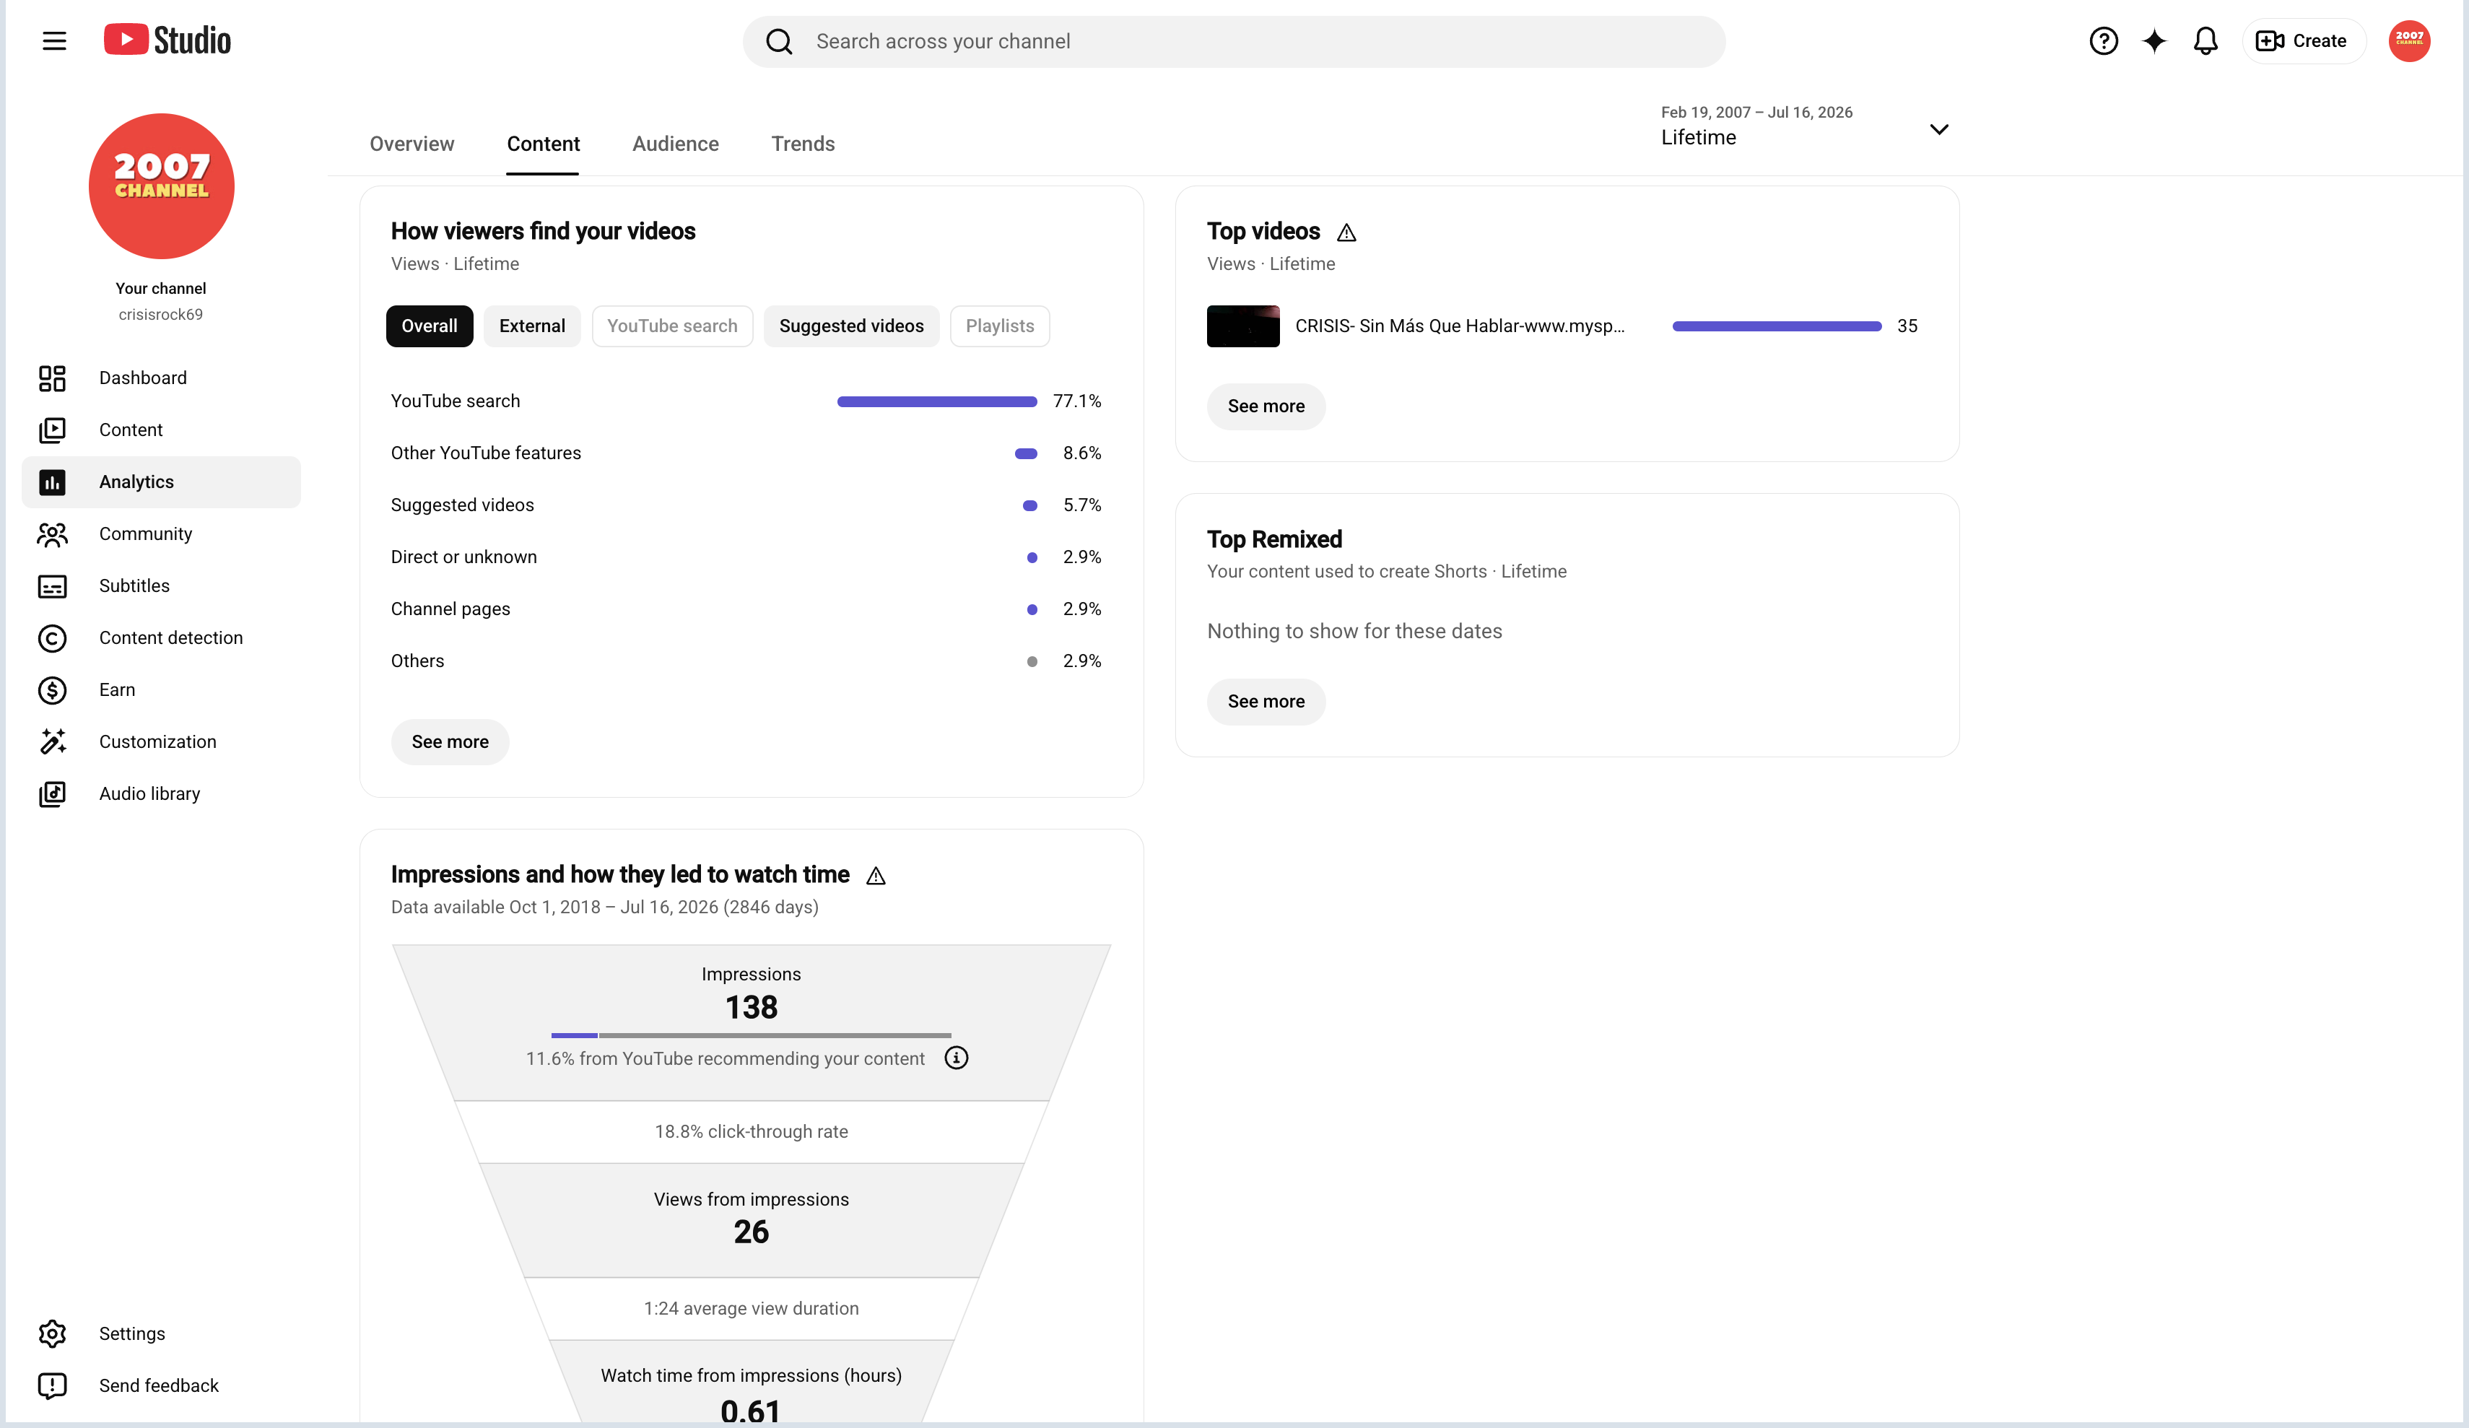Select the Playlists filter chip

tap(999, 326)
